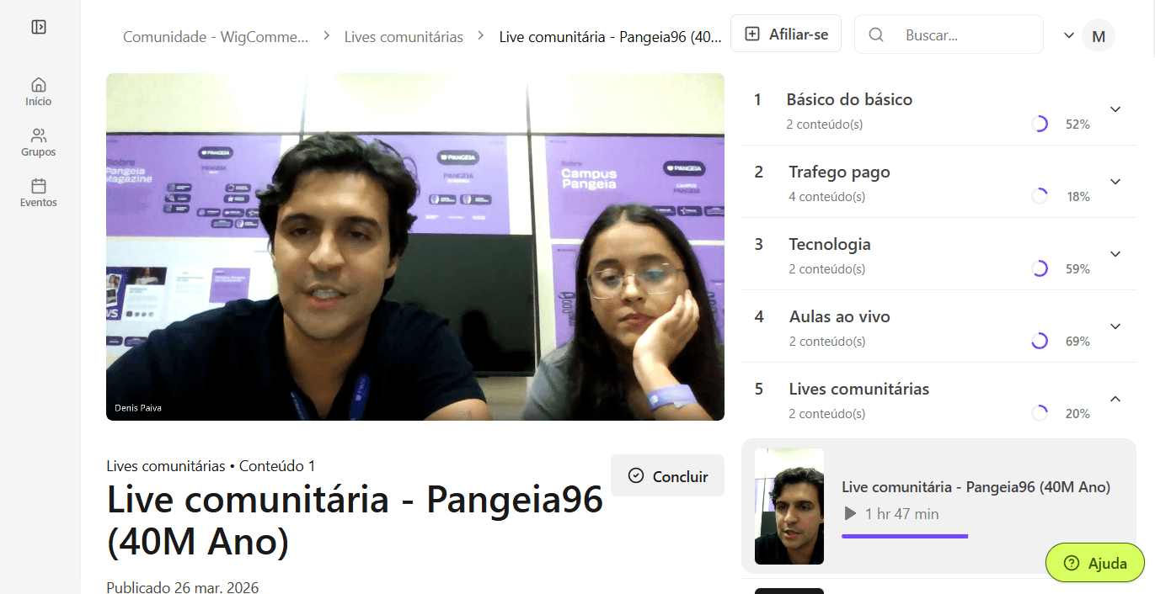Click the 18% progress value
The image size is (1155, 594).
click(1078, 197)
